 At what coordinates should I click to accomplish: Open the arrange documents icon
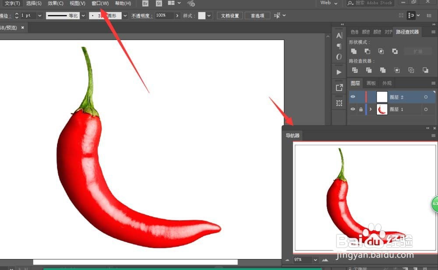(x=171, y=3)
